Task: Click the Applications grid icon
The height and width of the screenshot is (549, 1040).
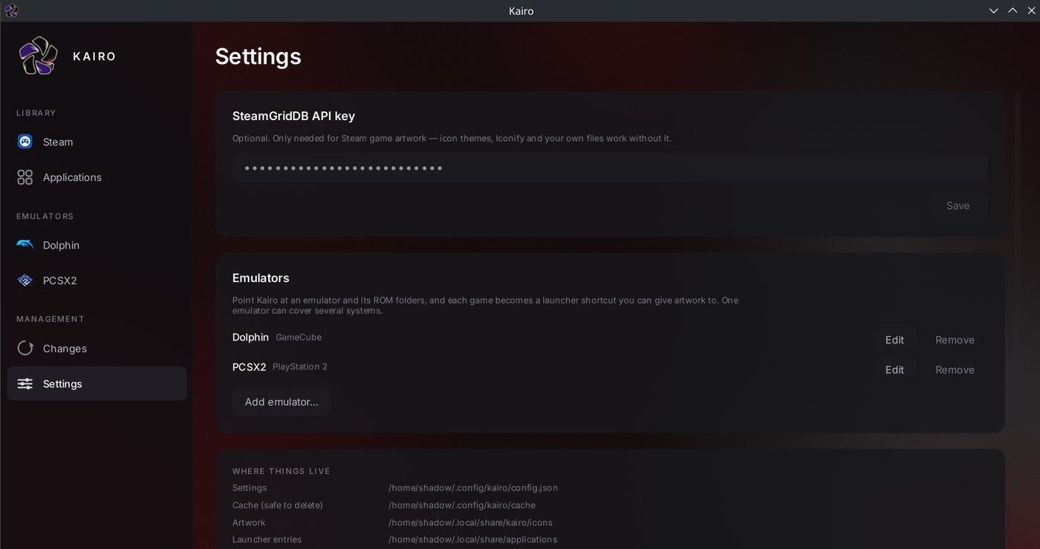Action: tap(25, 177)
